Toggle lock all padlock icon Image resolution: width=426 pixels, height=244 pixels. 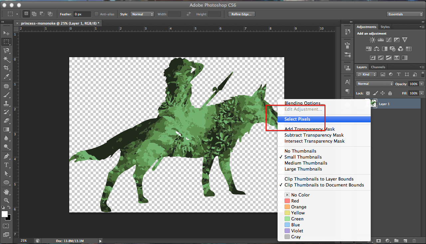pos(390,93)
